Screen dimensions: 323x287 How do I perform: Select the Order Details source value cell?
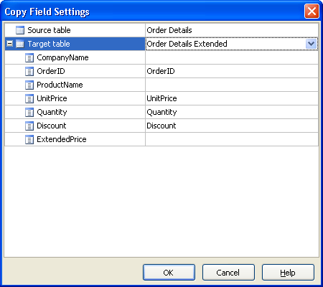coord(232,30)
